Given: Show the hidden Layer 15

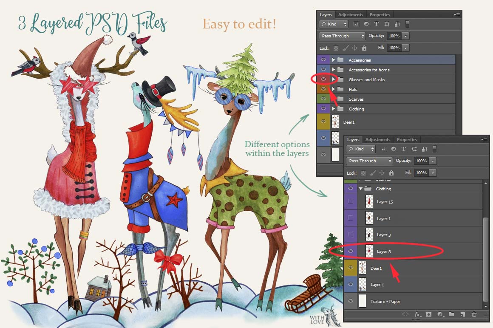Looking at the screenshot, I should tap(351, 202).
